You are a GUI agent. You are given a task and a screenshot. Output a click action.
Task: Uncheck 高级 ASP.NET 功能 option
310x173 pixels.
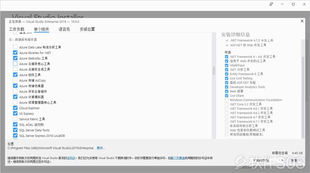point(227,82)
